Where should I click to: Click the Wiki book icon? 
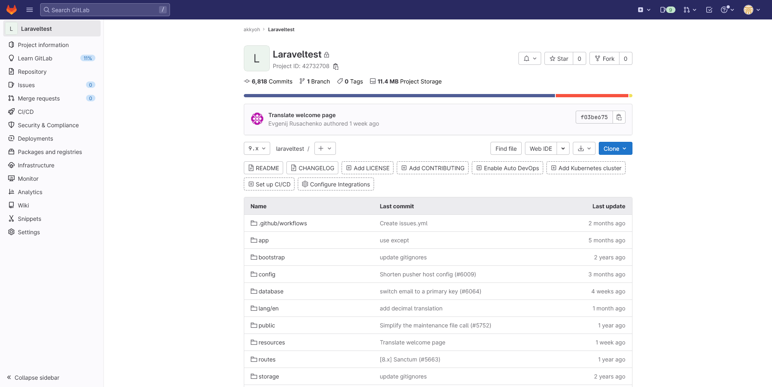pyautogui.click(x=11, y=205)
